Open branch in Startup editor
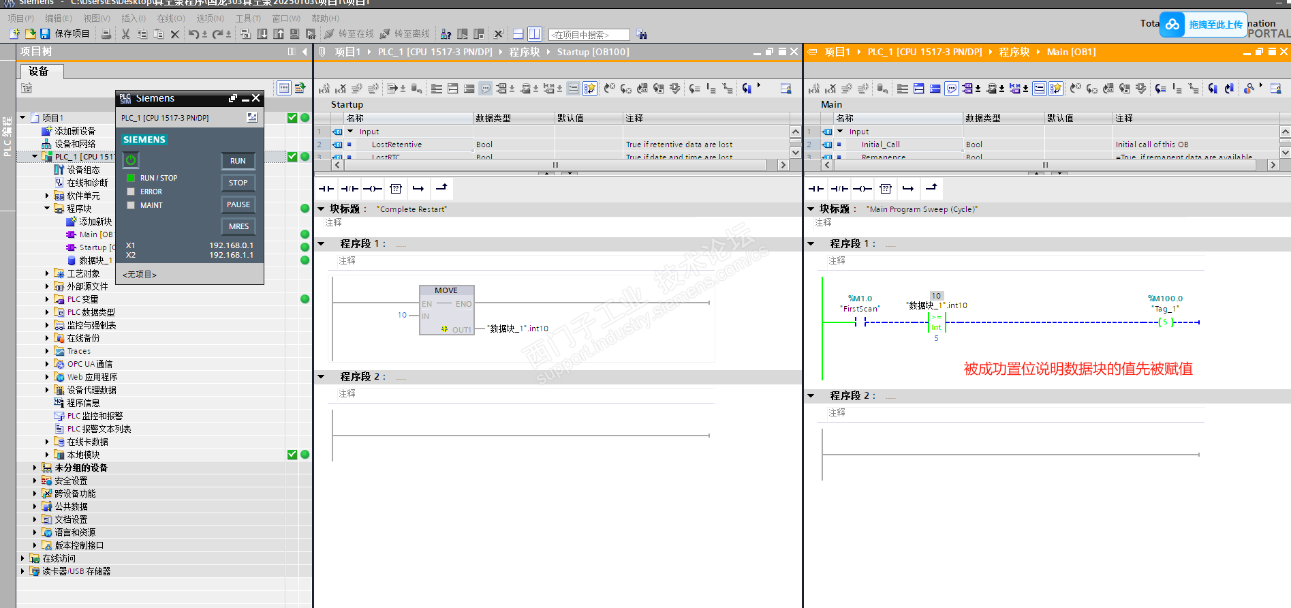1291x608 pixels. click(418, 189)
